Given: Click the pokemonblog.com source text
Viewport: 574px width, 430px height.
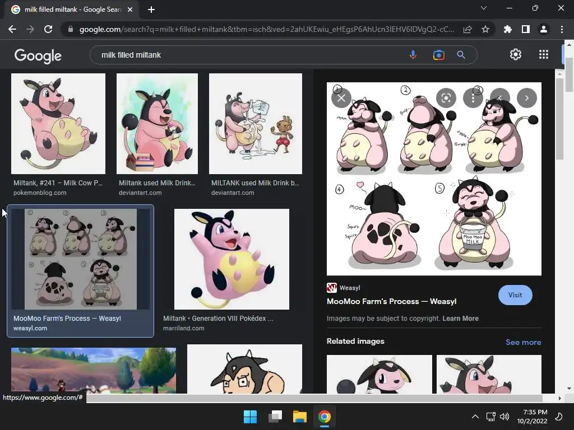Looking at the screenshot, I should click(40, 193).
